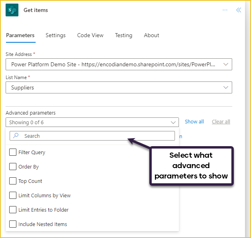The image size is (251, 238).
Task: Tick Limit Entries to Folder checkbox
Action: pyautogui.click(x=13, y=210)
